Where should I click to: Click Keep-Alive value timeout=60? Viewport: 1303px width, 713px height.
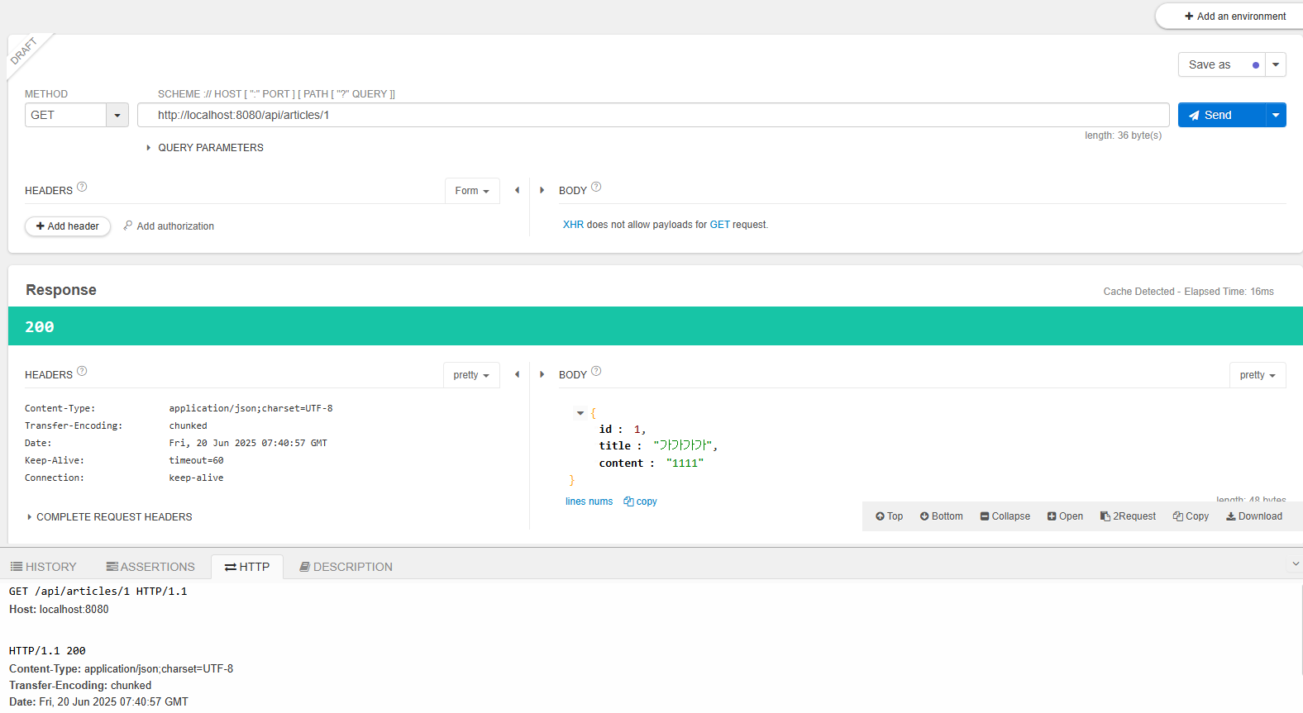[197, 460]
